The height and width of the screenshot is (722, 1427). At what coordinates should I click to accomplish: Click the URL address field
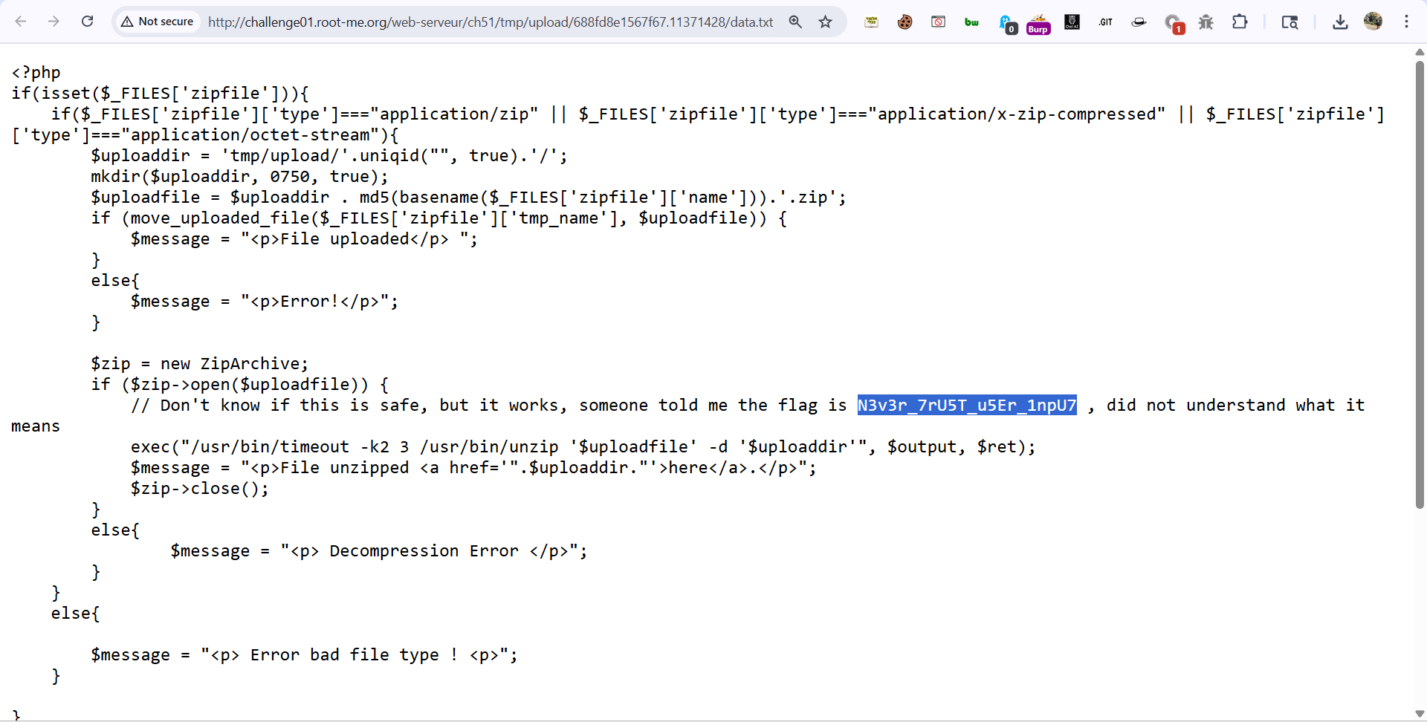pos(491,22)
